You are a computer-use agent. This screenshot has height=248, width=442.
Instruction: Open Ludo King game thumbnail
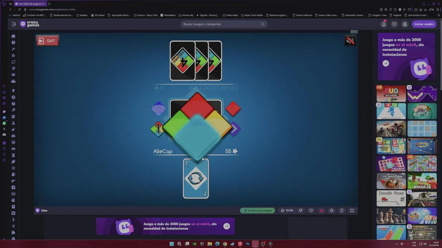(391, 146)
